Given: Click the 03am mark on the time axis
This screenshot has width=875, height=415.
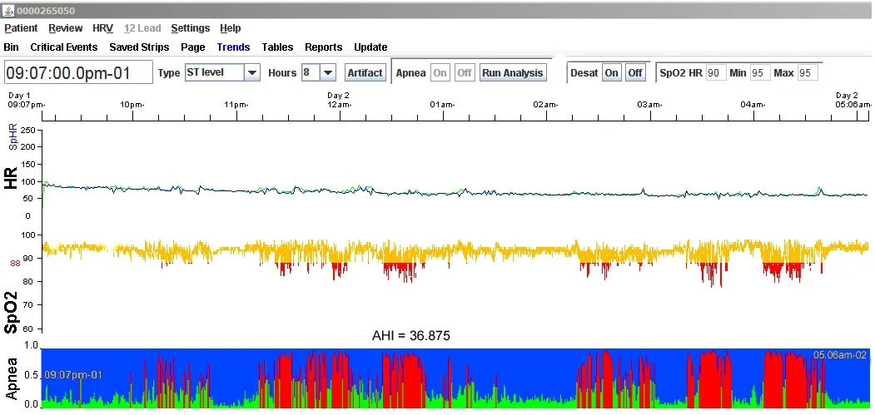Looking at the screenshot, I should click(649, 104).
